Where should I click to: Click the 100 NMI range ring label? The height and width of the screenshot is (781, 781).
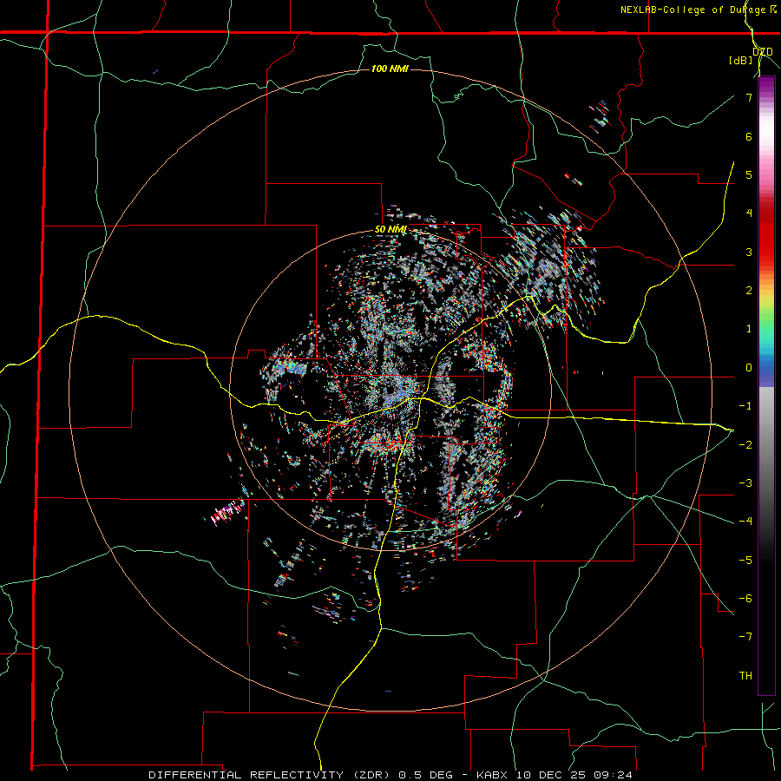(x=390, y=69)
